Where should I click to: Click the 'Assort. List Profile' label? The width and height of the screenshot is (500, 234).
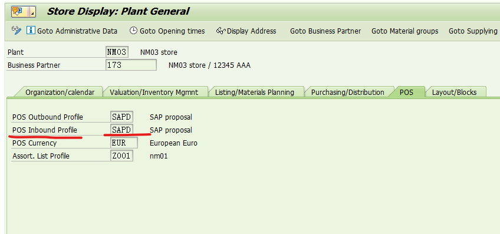click(41, 156)
